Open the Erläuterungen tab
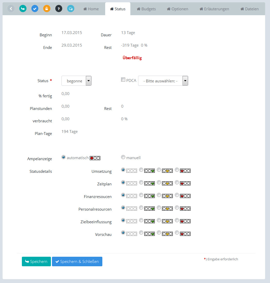Image resolution: width=270 pixels, height=283 pixels. [x=214, y=9]
